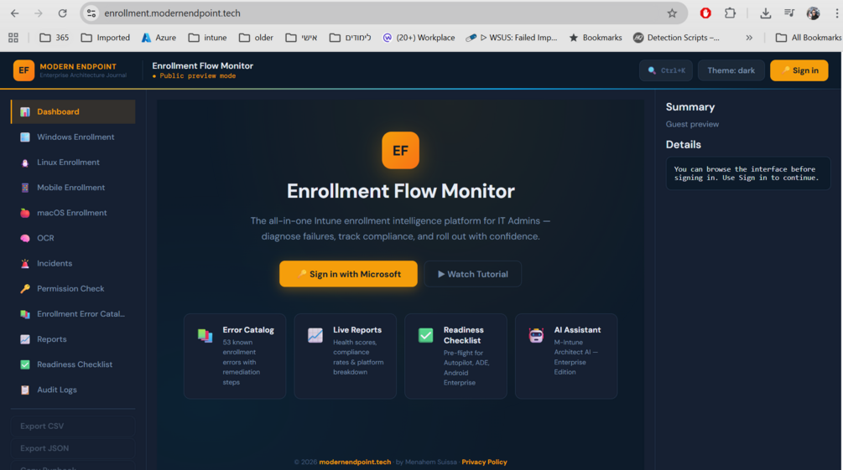Image resolution: width=843 pixels, height=470 pixels.
Task: Click the large EF logo in hero
Action: point(401,151)
